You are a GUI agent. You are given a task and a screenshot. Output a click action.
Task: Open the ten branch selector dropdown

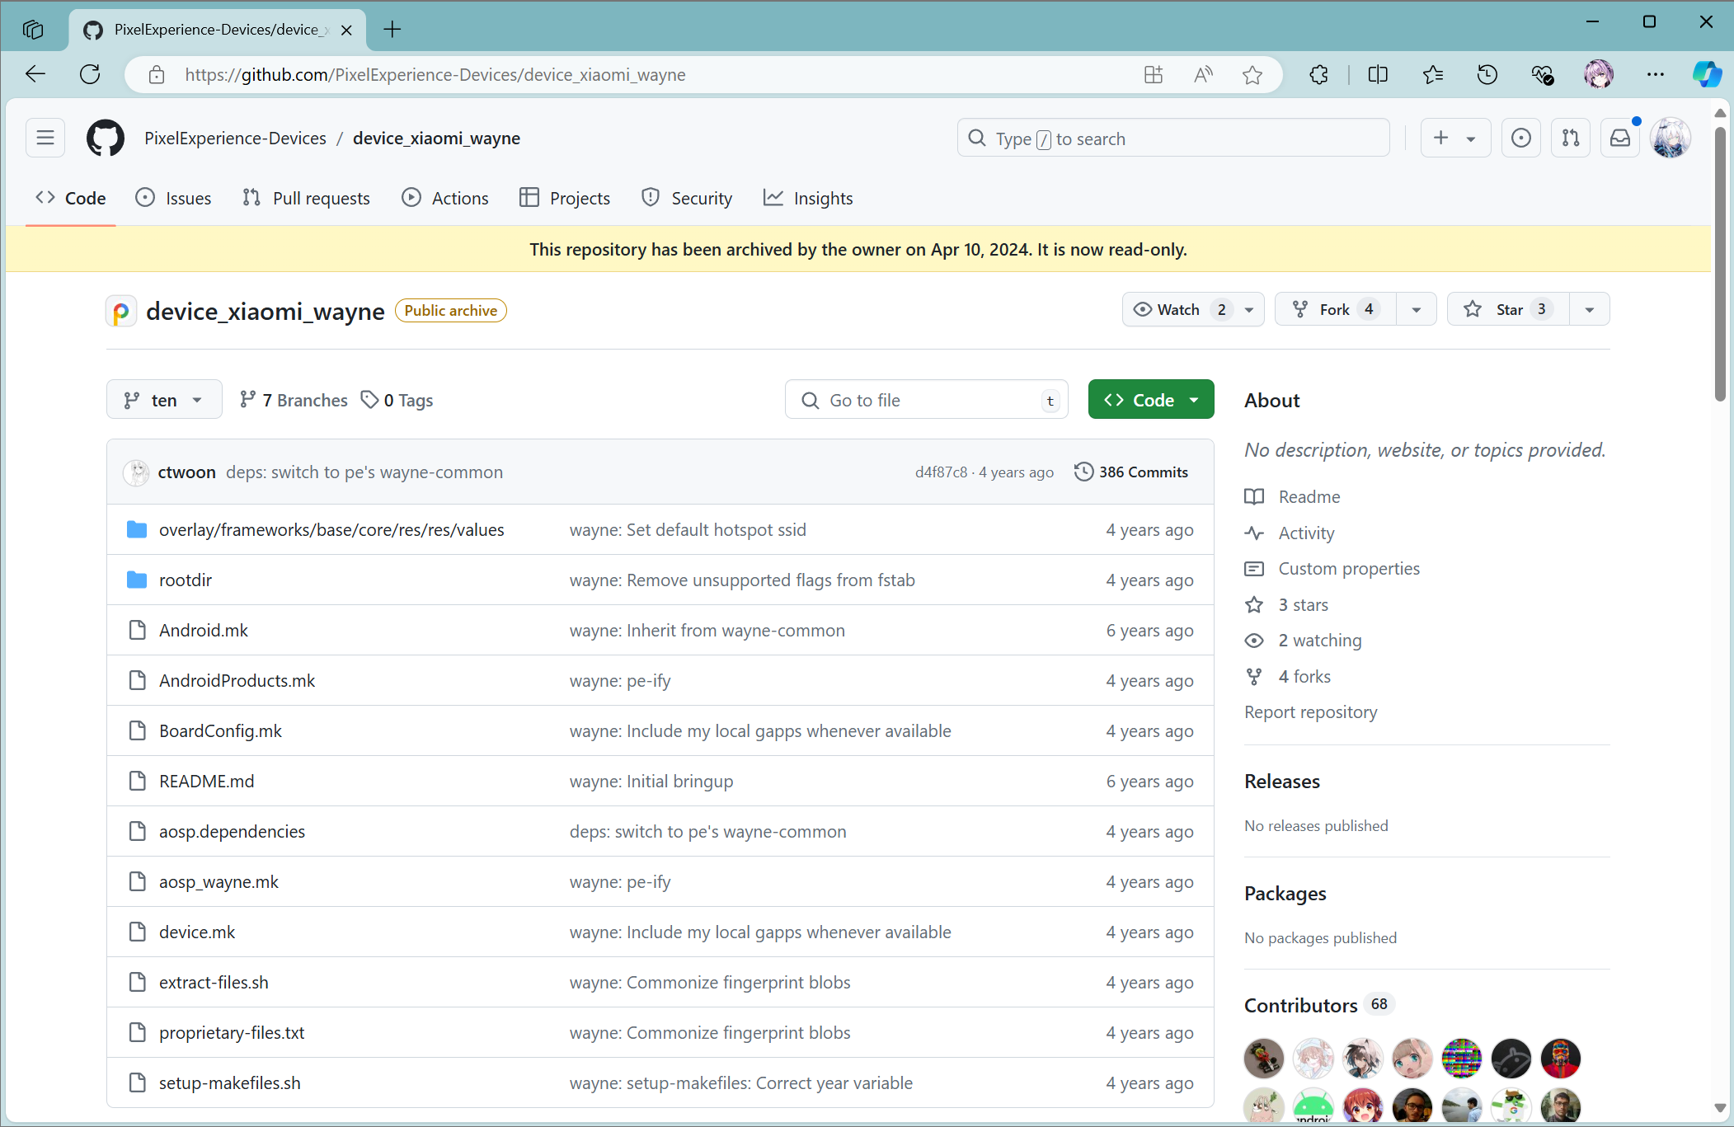click(x=164, y=400)
